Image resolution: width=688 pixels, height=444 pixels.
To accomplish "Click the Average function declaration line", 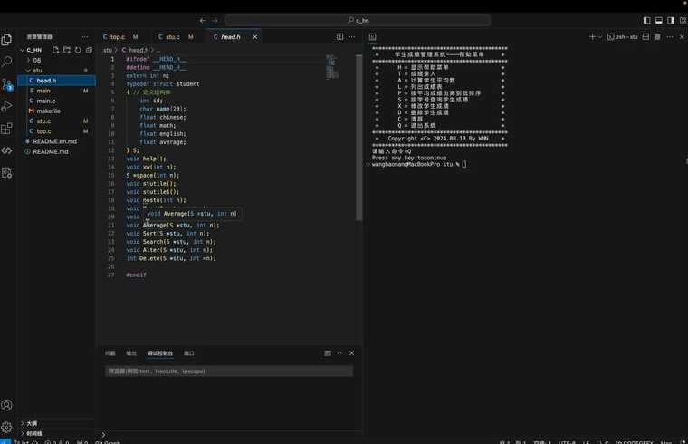I will [x=172, y=225].
